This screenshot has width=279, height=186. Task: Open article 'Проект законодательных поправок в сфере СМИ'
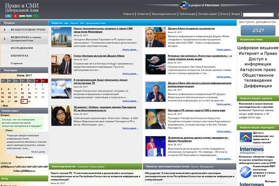coord(103,30)
